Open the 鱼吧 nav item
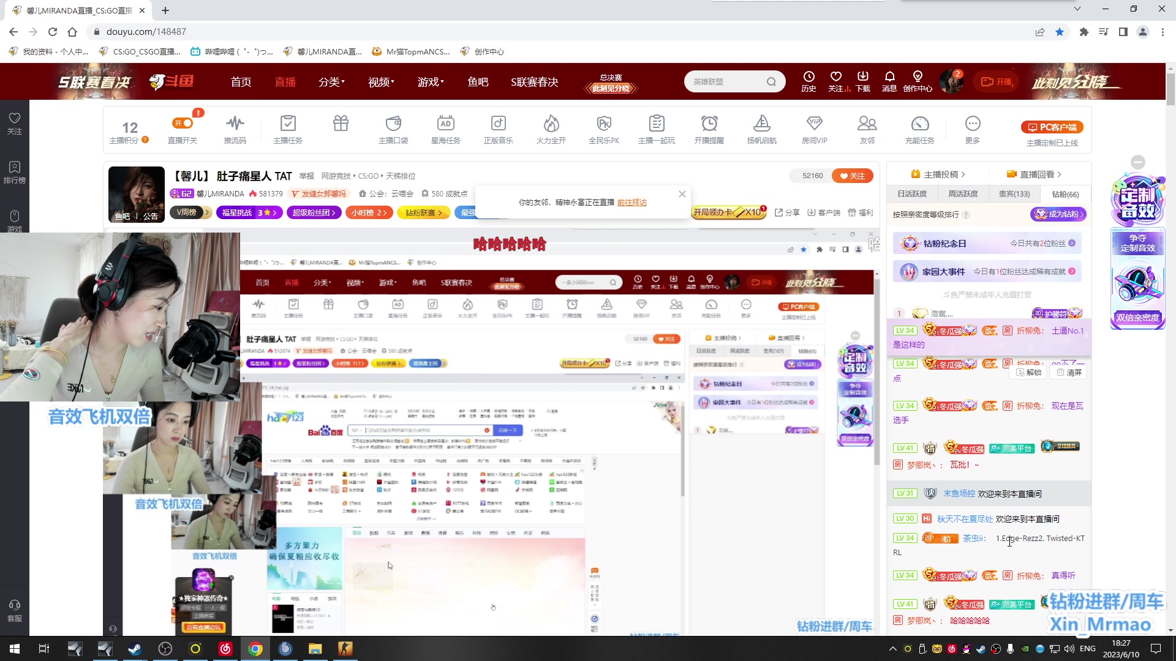The width and height of the screenshot is (1176, 661). tap(478, 81)
